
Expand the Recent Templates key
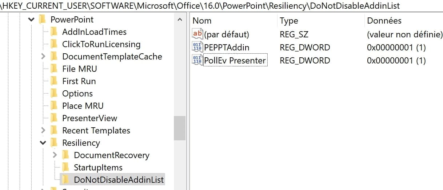pos(43,130)
